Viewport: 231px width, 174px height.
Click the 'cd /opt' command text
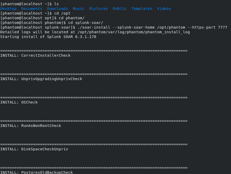(x=62, y=13)
